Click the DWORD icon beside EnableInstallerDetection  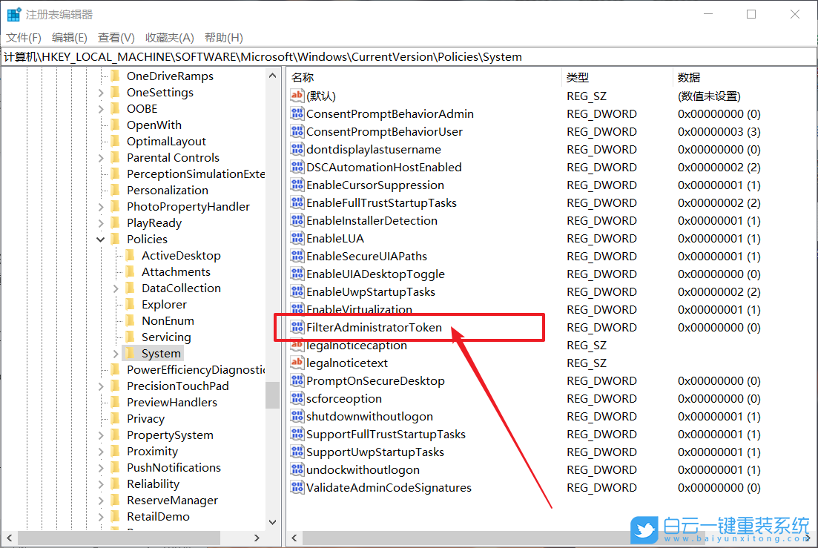(x=297, y=220)
